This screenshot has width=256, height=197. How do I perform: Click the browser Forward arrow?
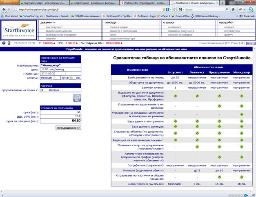click(9, 10)
